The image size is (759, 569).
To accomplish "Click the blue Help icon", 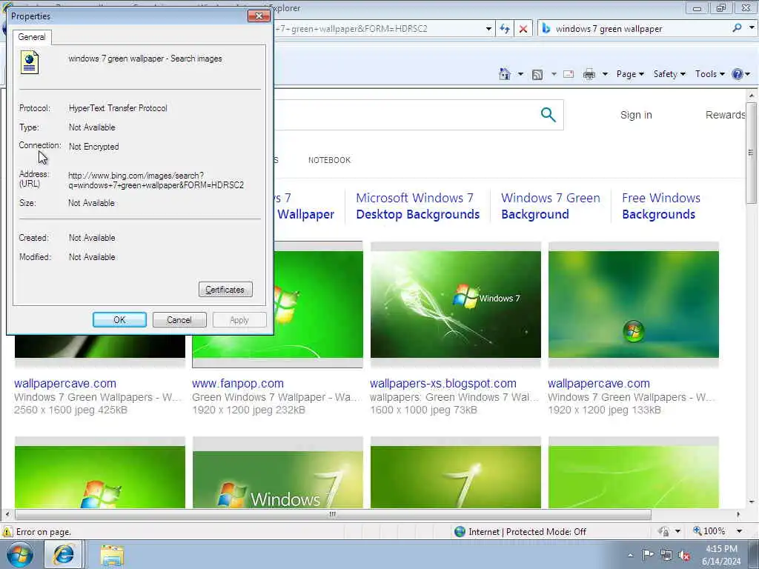I will click(x=737, y=74).
